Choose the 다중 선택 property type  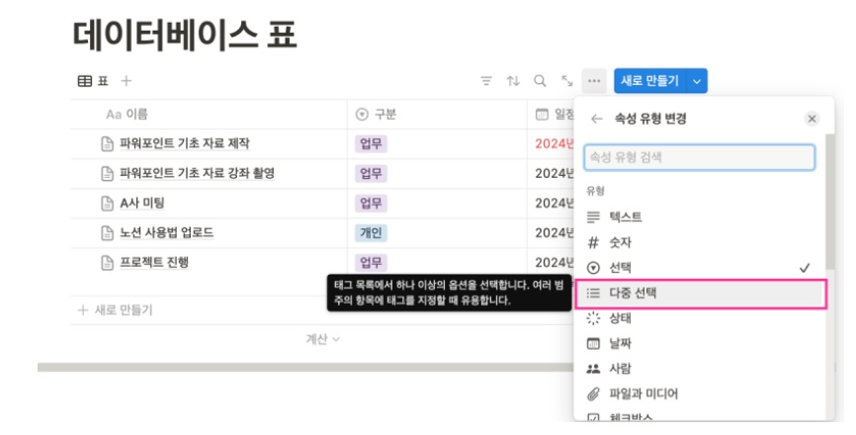pos(701,294)
